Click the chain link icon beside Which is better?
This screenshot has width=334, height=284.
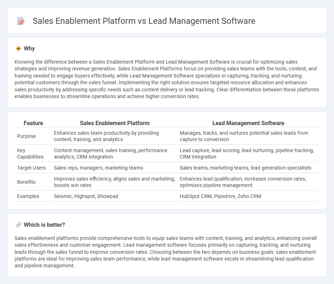click(18, 225)
